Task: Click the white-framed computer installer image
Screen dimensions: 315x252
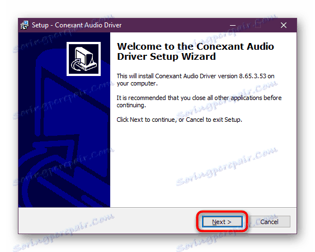Action: [x=83, y=59]
